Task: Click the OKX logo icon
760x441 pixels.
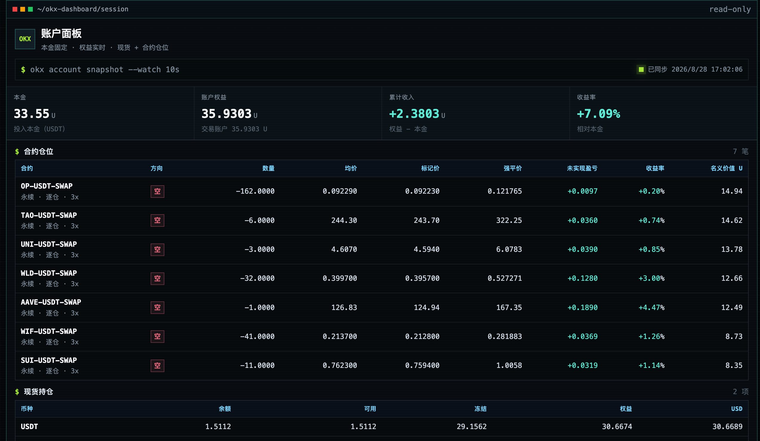Action: click(25, 39)
